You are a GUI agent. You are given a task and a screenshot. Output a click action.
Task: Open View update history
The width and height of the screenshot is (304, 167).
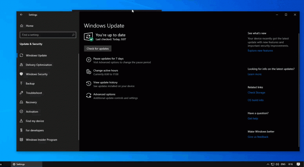pyautogui.click(x=105, y=82)
